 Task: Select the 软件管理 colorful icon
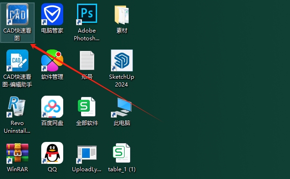point(52,60)
